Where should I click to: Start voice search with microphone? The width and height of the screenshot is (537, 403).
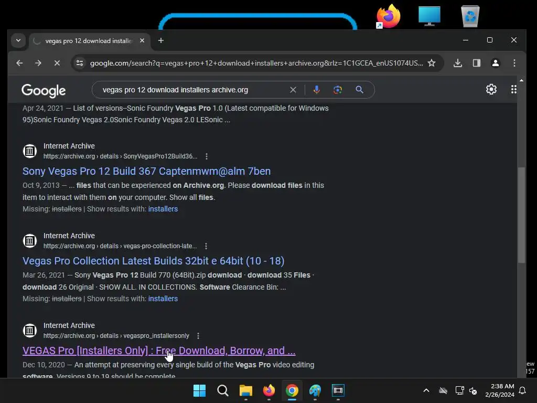(316, 90)
